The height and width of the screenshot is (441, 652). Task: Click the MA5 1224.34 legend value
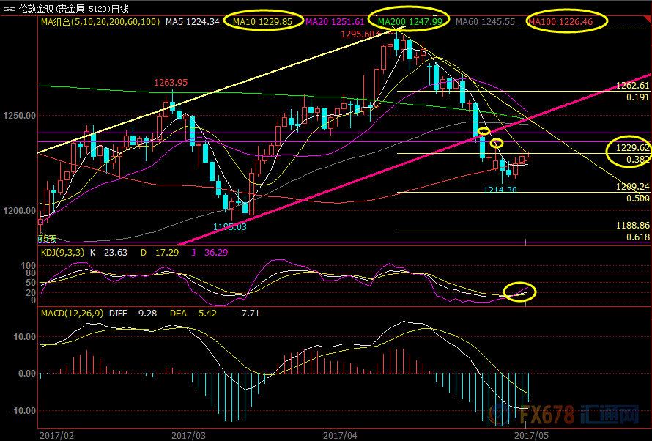(192, 22)
